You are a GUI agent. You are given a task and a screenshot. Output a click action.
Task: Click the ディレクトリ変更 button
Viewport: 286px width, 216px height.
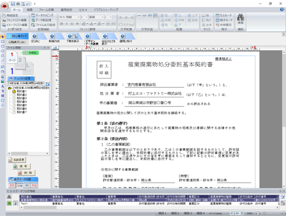click(21, 78)
